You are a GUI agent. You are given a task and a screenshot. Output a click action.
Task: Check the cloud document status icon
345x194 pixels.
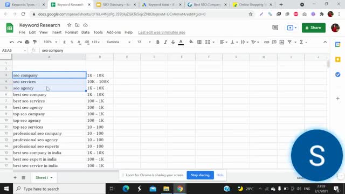tap(85, 25)
